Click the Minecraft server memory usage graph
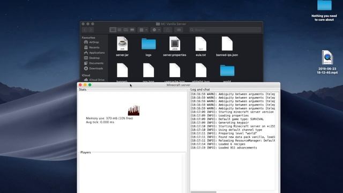The height and width of the screenshot is (193, 343). (x=133, y=110)
